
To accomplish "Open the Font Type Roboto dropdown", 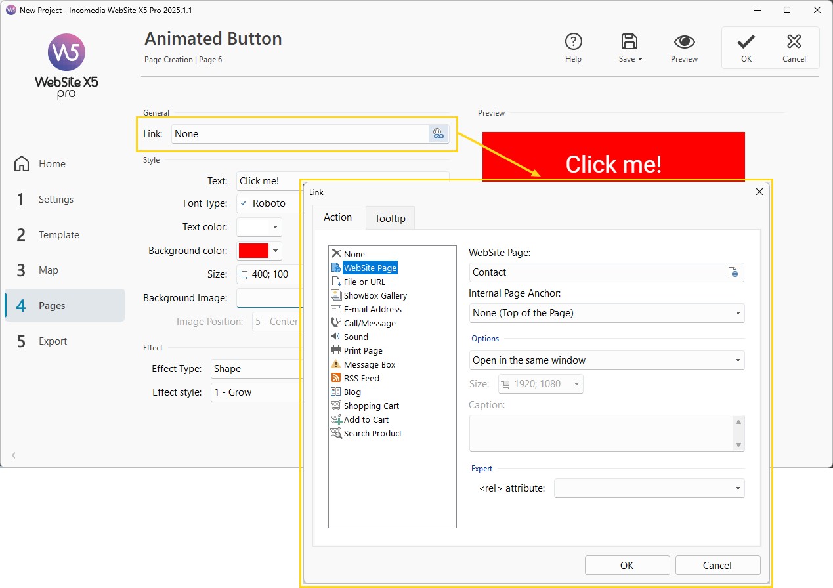I will 269,203.
